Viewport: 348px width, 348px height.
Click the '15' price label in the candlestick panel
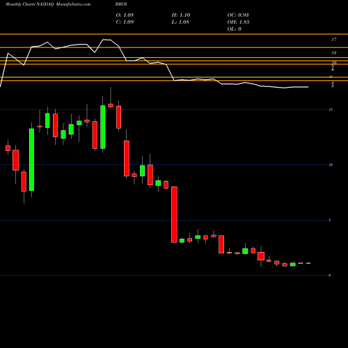[x=331, y=109]
